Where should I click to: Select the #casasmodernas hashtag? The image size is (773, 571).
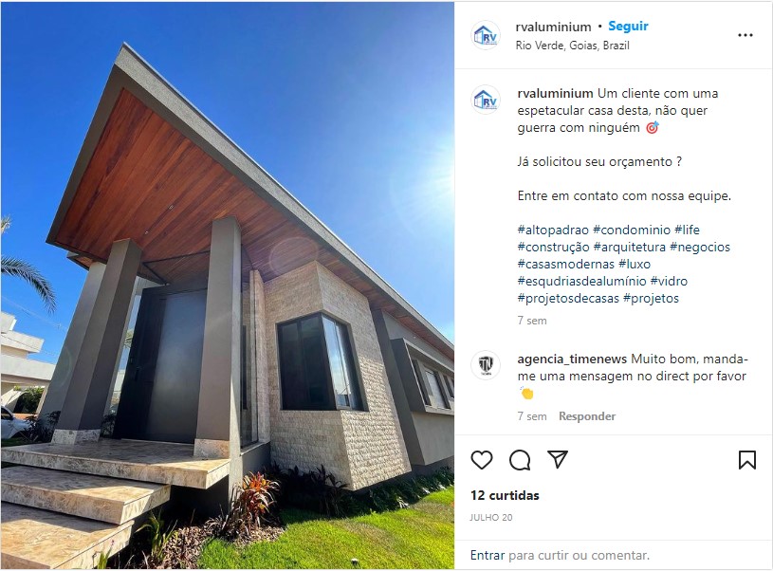click(566, 264)
